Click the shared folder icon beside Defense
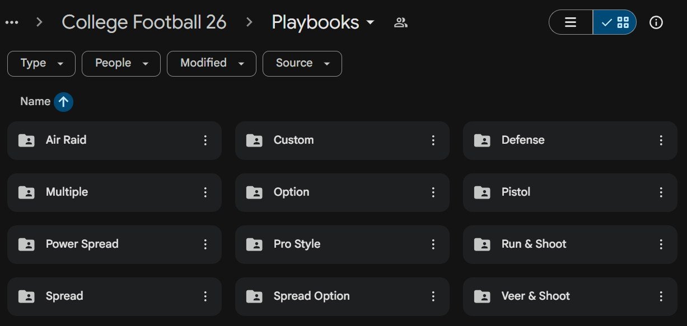Viewport: 687px width, 326px height. coord(482,140)
